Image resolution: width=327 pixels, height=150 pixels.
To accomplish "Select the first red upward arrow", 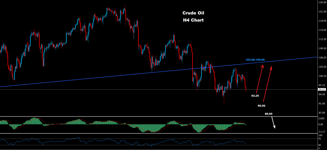I will coord(260,79).
